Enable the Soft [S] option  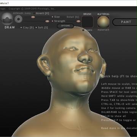click(42, 27)
